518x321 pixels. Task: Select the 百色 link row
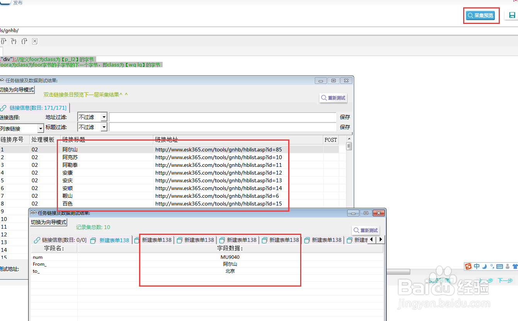coord(169,204)
